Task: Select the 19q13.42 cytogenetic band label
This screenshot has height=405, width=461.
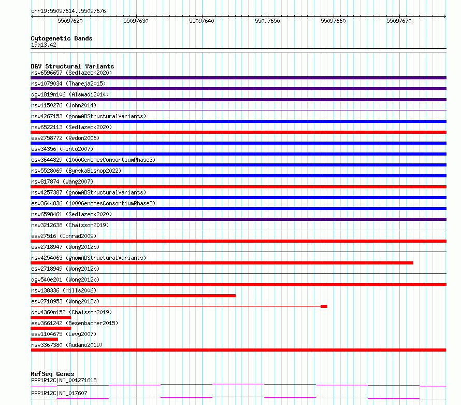Action: [44, 45]
